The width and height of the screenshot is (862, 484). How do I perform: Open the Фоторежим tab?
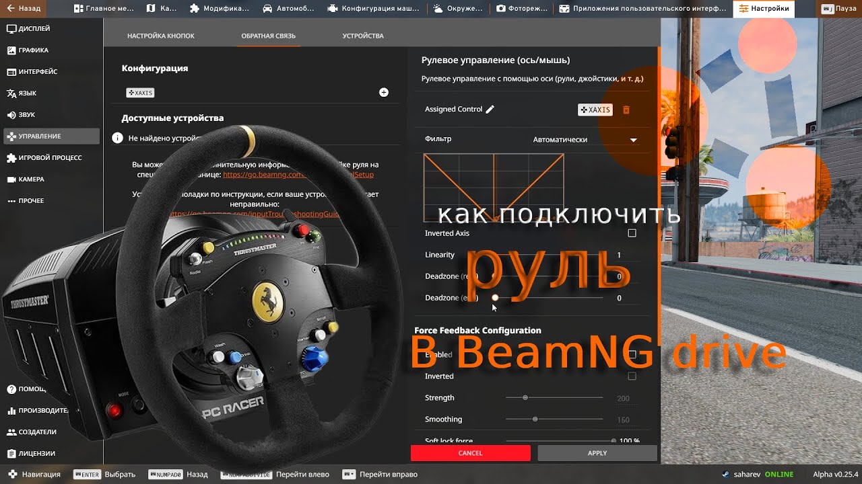click(x=521, y=9)
